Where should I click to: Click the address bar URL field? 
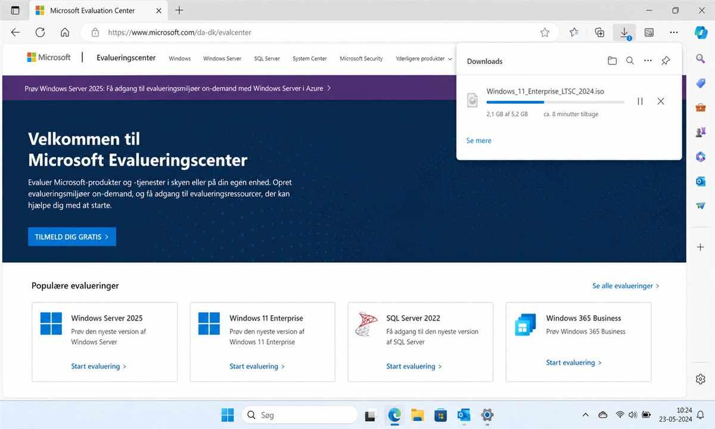pos(319,33)
